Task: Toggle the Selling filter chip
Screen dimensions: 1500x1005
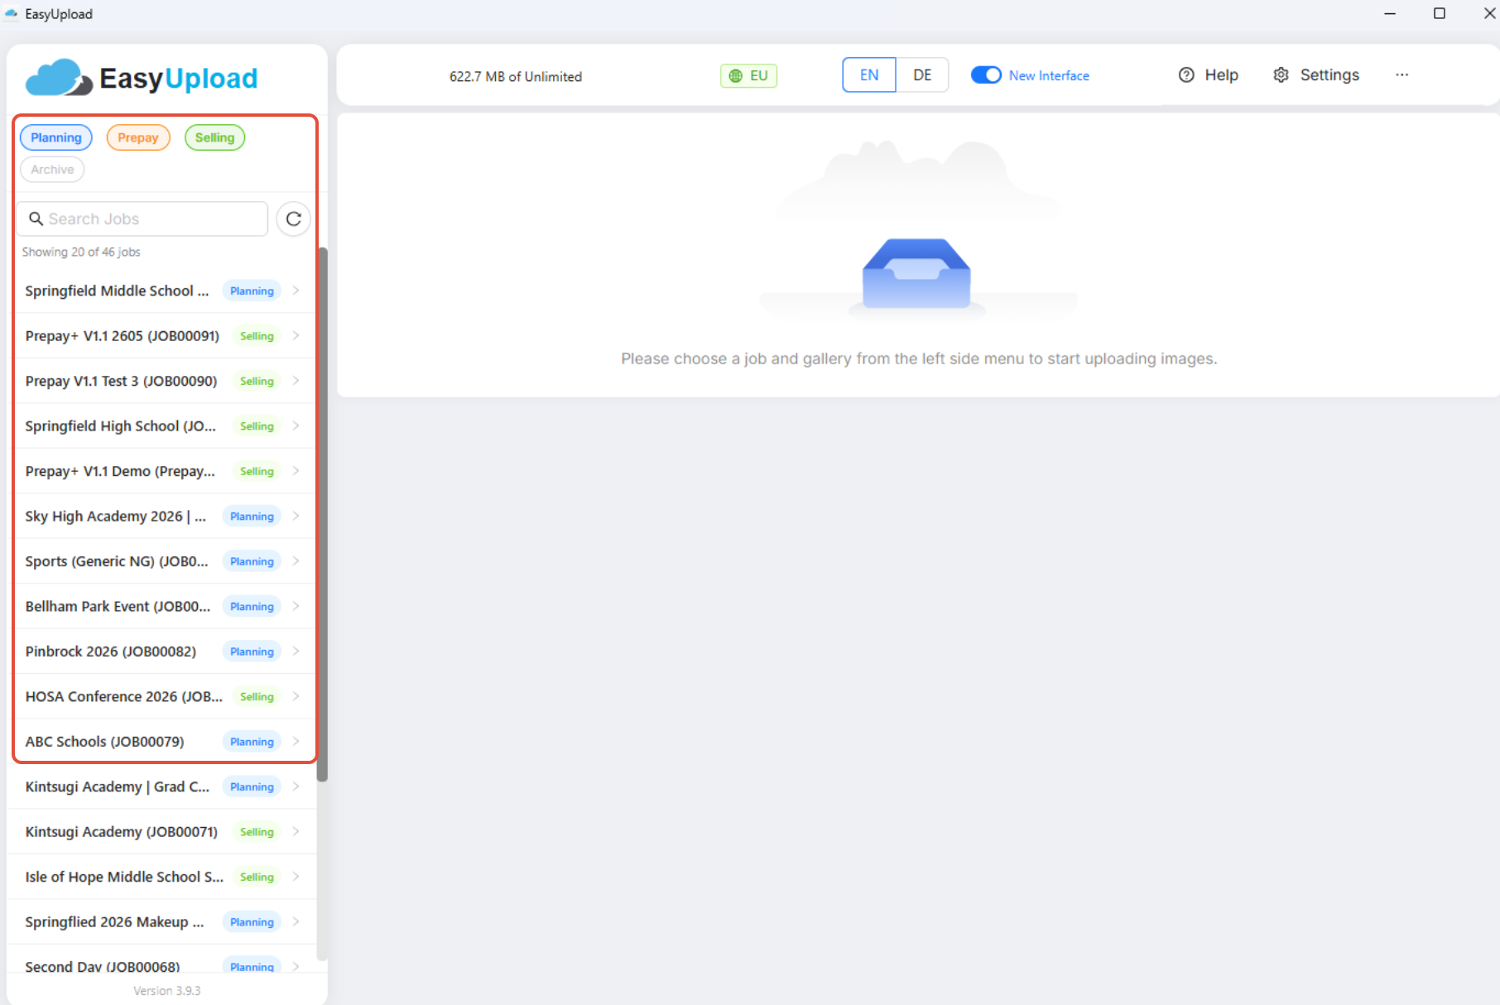Action: point(214,137)
